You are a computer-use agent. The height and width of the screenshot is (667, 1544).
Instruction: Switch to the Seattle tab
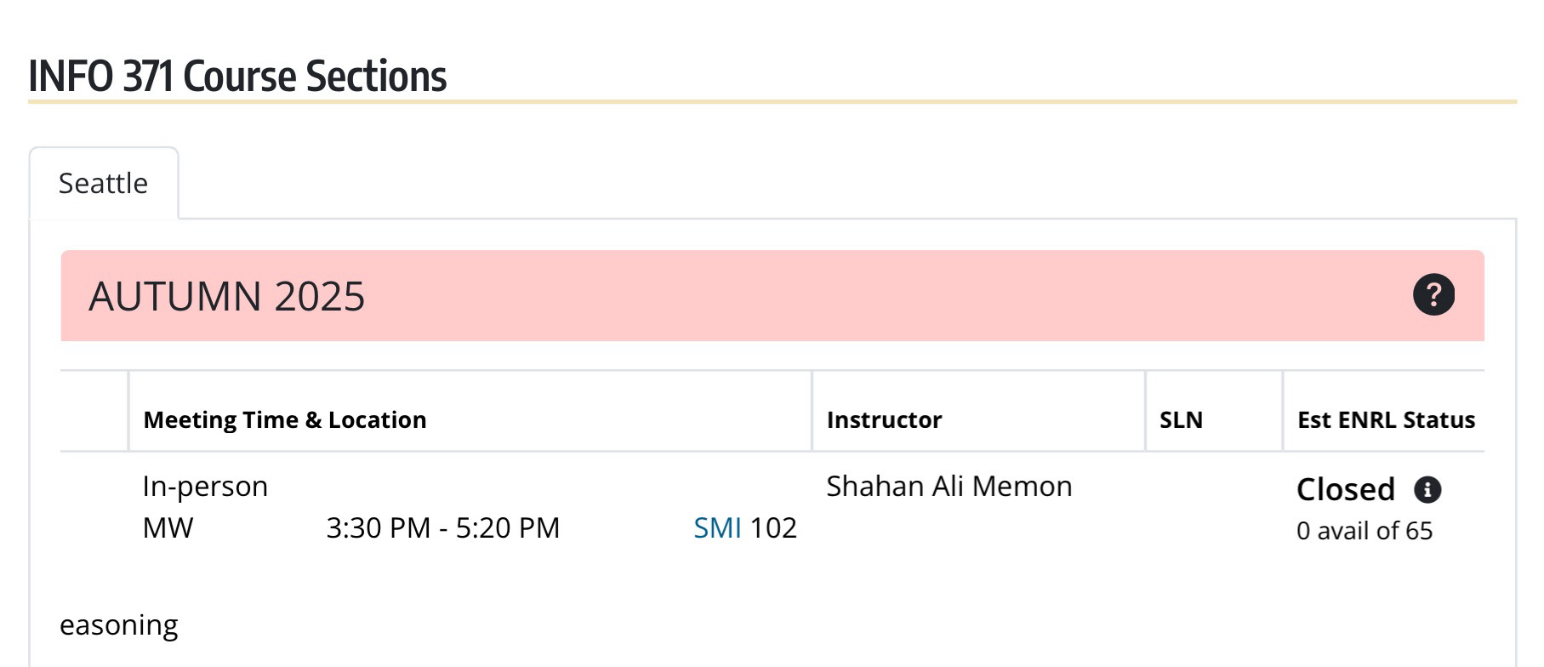click(103, 184)
